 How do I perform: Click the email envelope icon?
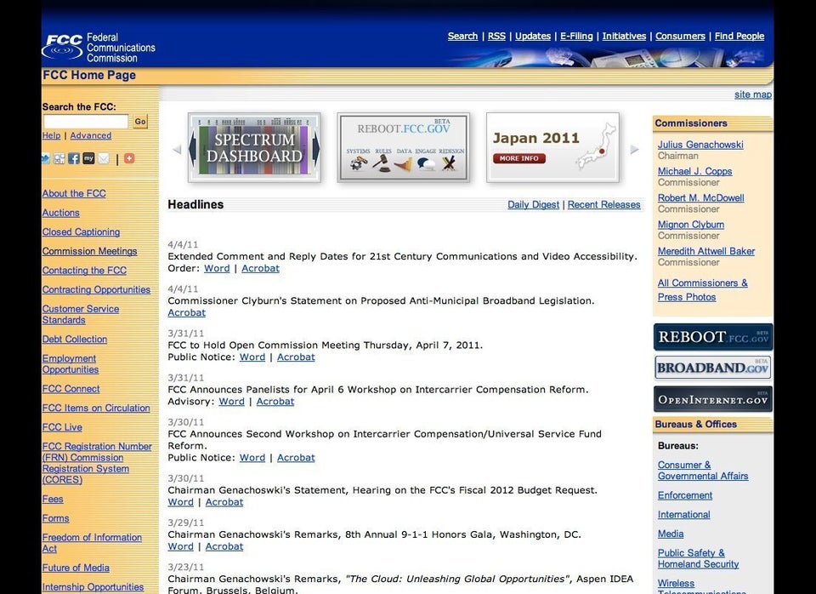point(104,158)
